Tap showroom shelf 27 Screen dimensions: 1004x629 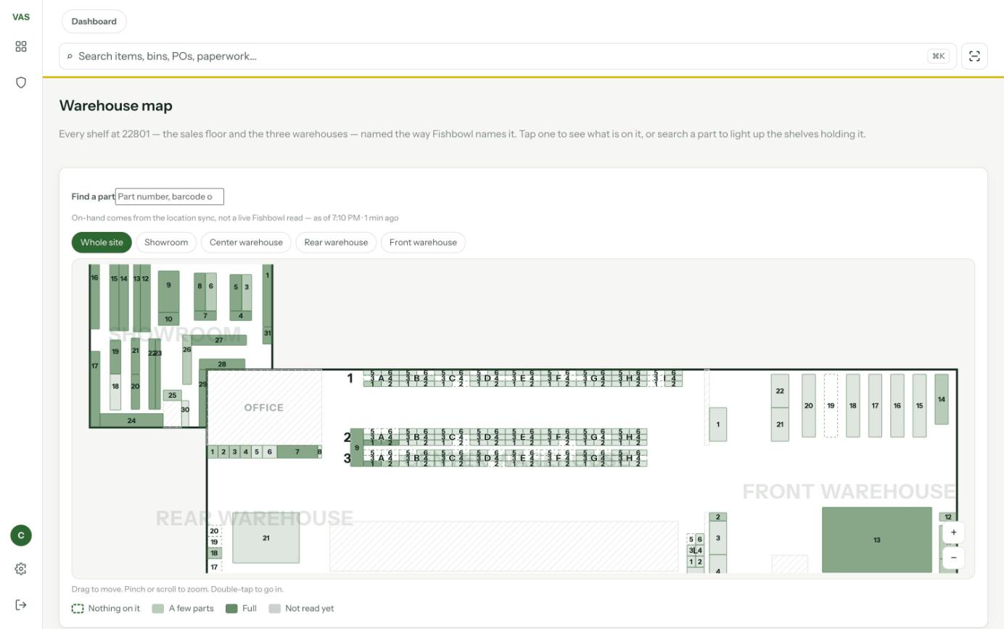[x=219, y=340]
